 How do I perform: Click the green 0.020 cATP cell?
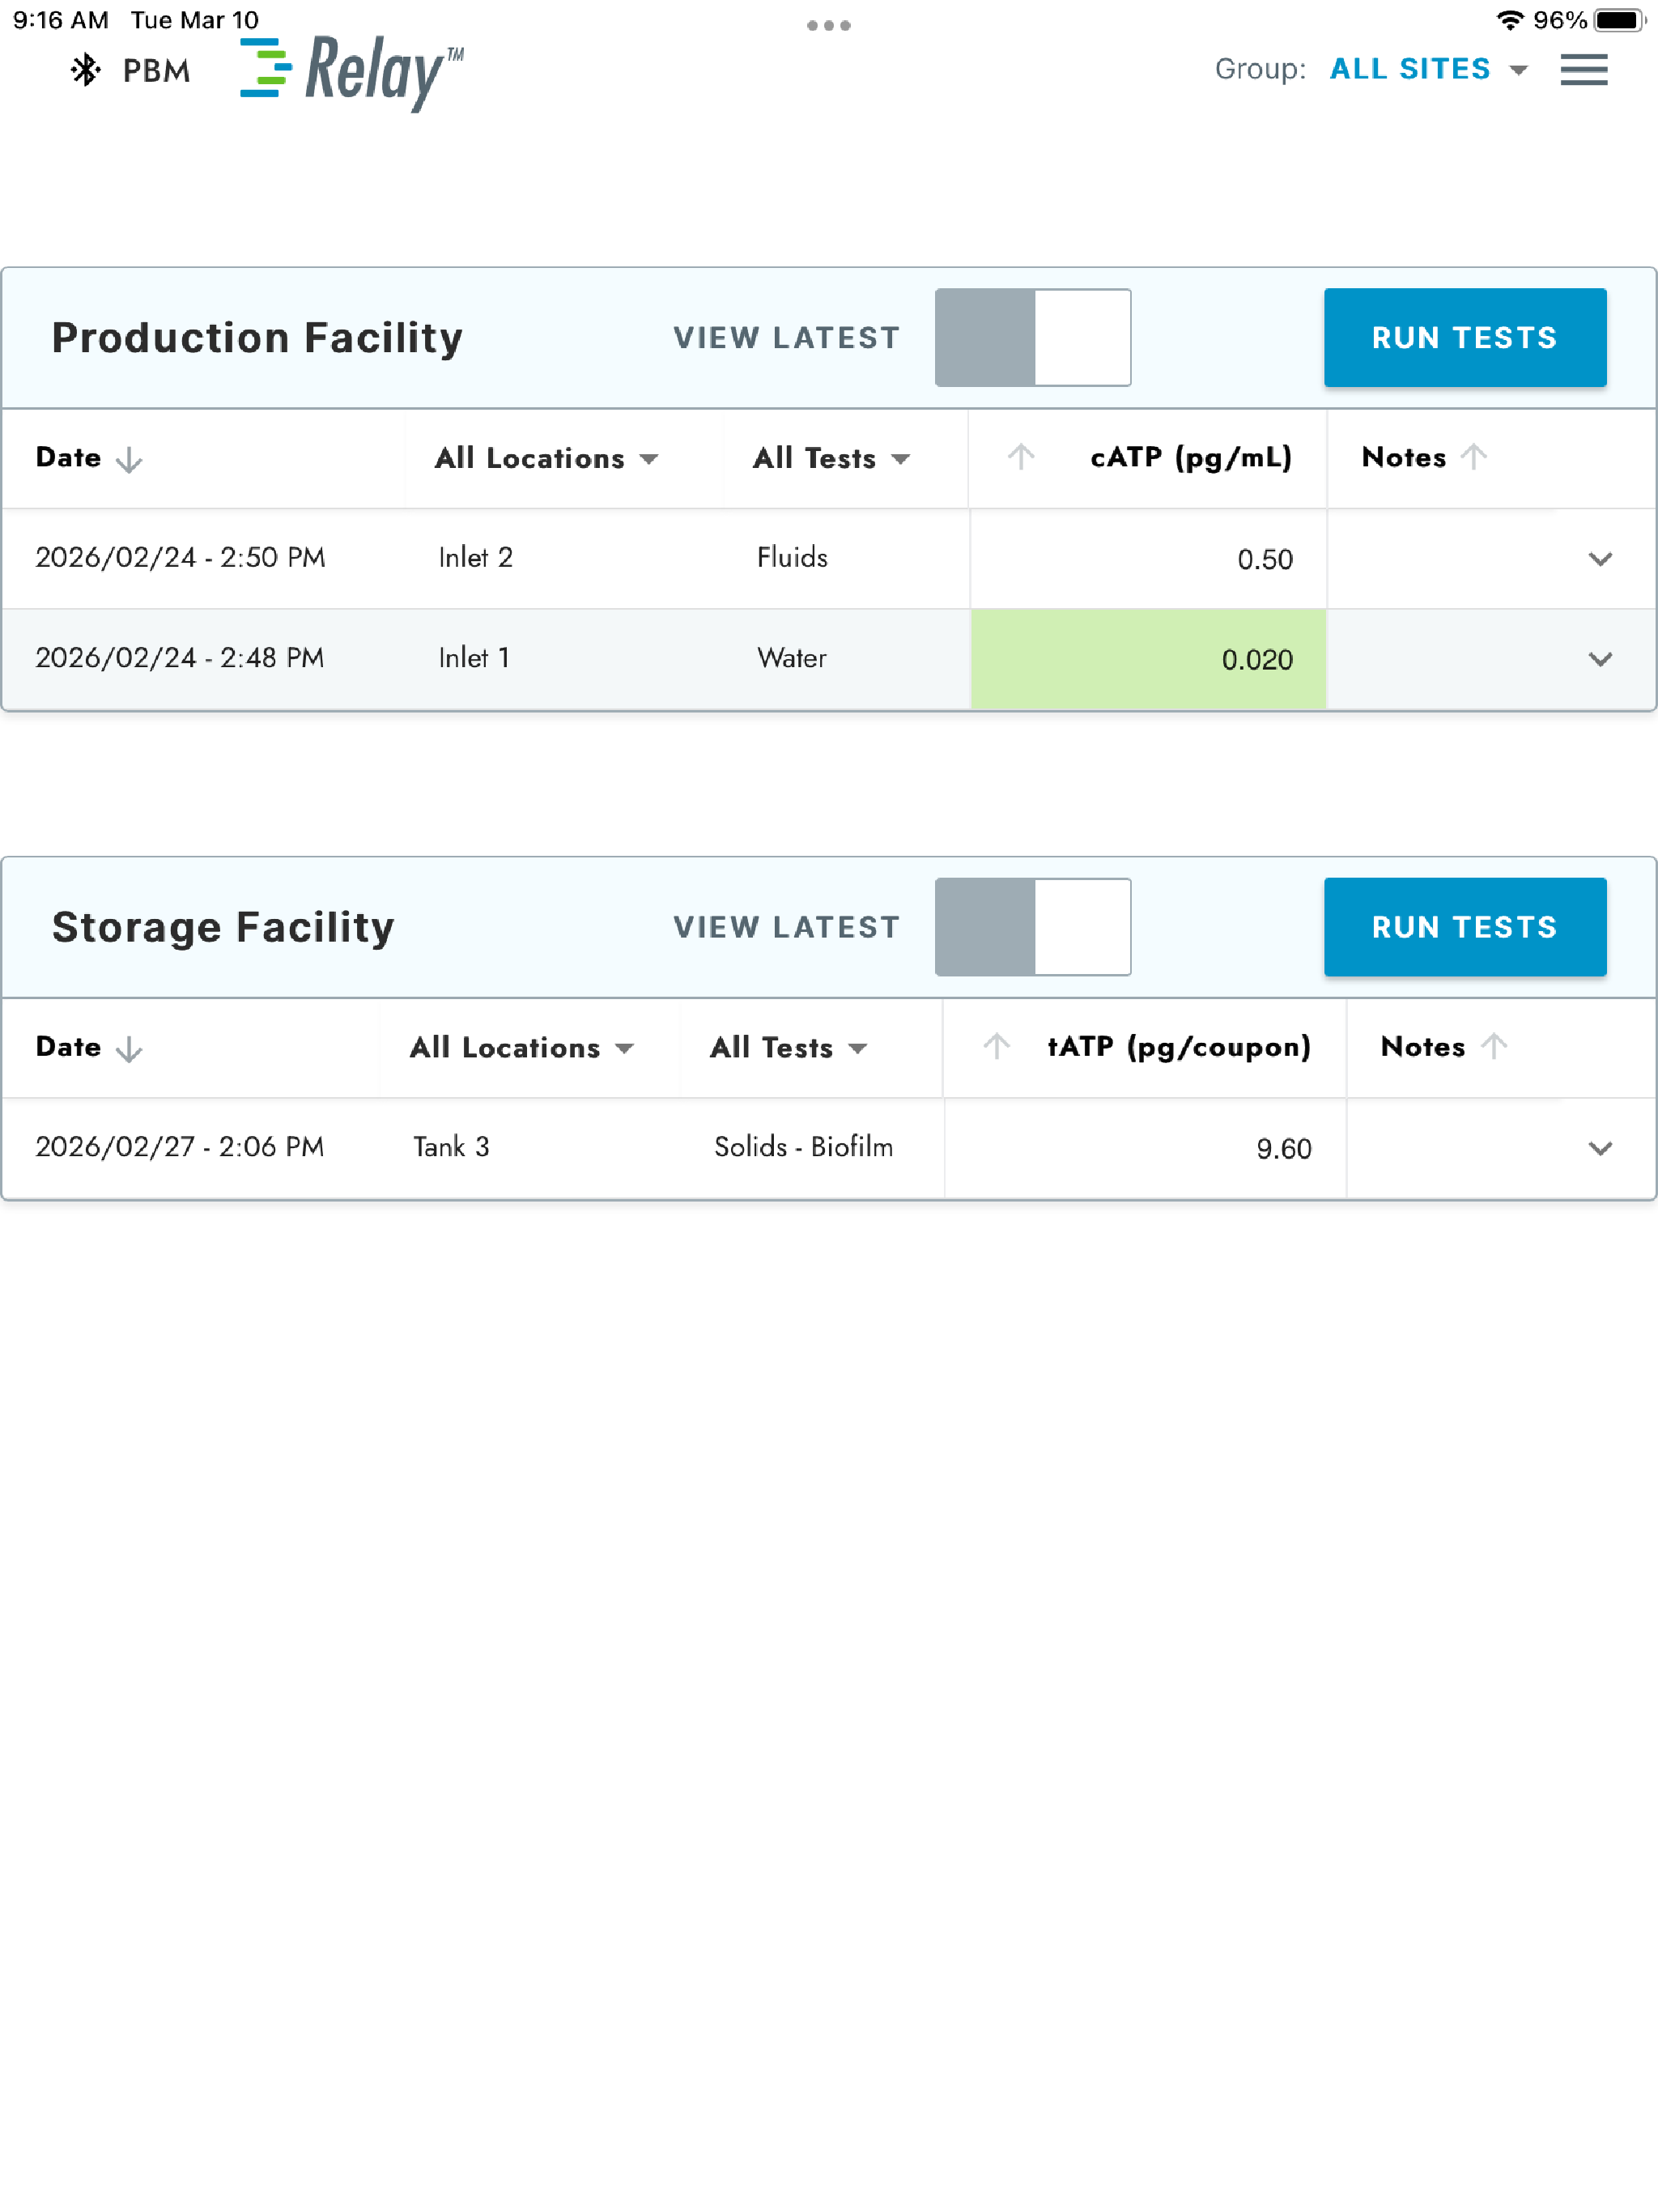click(1148, 659)
